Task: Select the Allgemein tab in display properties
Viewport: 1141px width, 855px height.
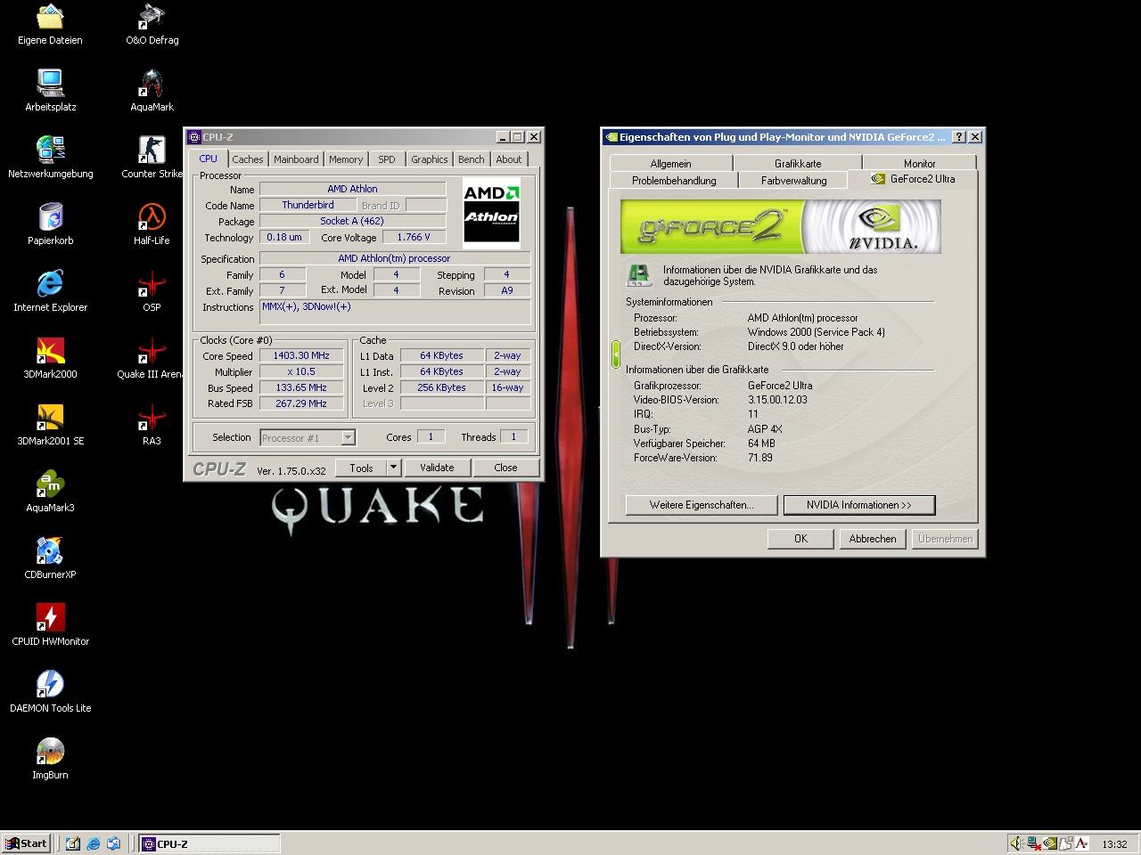Action: tap(671, 163)
